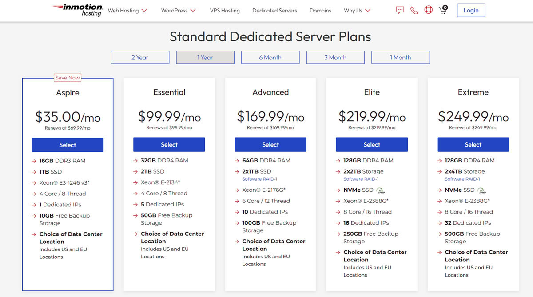Click the phone call icon
The height and width of the screenshot is (297, 533).
pos(414,10)
